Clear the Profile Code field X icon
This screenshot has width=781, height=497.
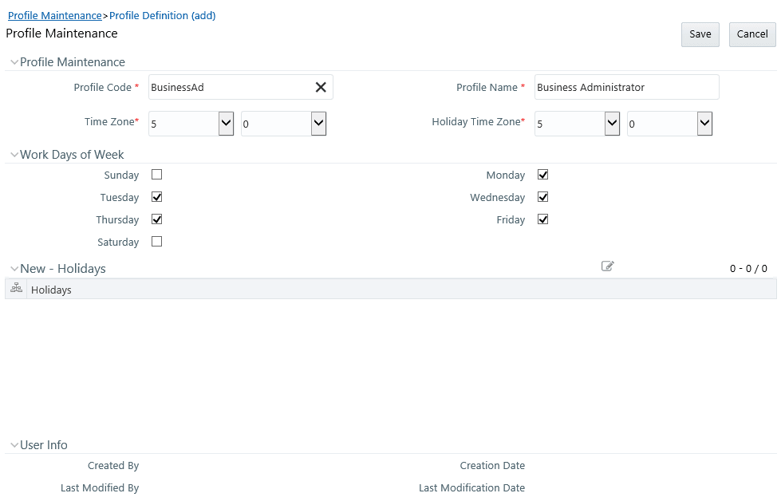321,88
